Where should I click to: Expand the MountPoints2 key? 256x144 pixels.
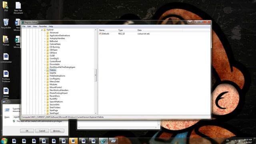[x=45, y=87]
